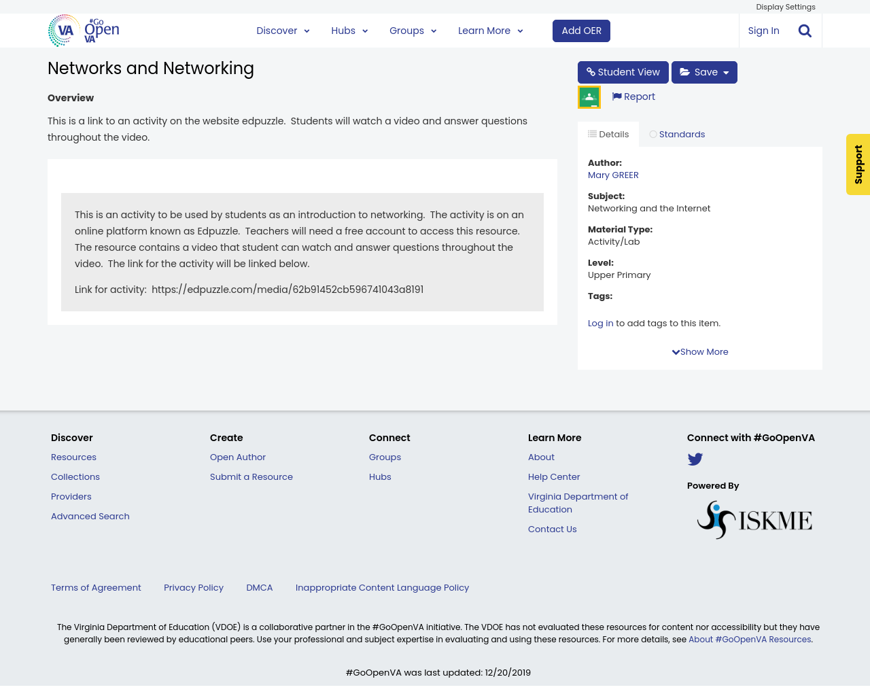Click the Add OER button
This screenshot has height=696, width=870.
(582, 31)
